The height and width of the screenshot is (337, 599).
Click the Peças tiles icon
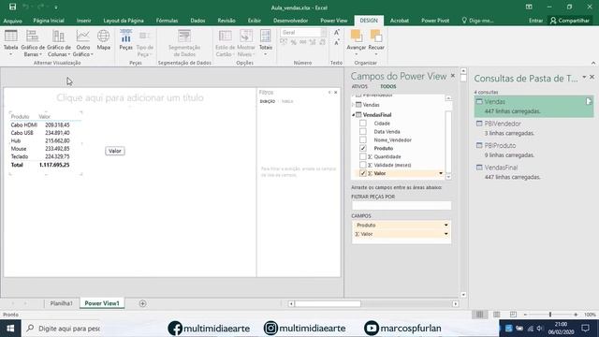pyautogui.click(x=125, y=36)
